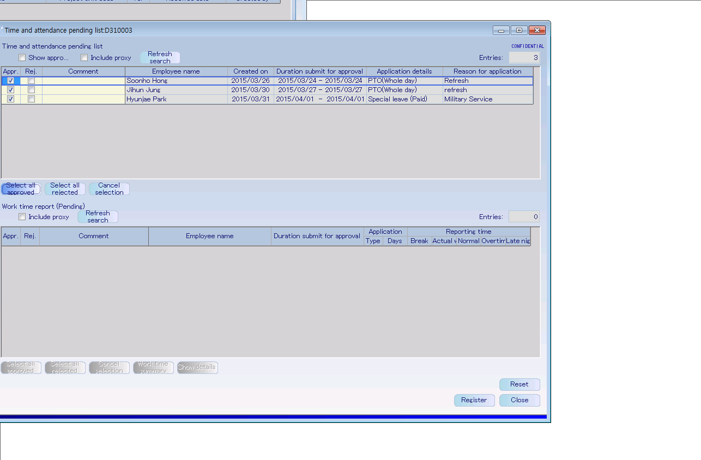Enable Include proxy for Work time report
The image size is (701, 460).
tap(22, 217)
